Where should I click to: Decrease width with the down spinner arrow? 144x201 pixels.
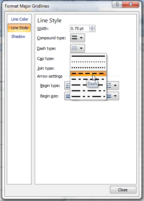[x=92, y=30]
